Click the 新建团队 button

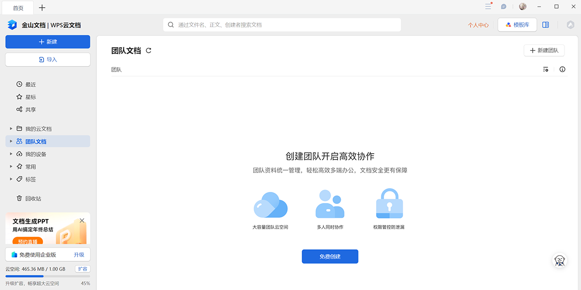(x=544, y=50)
